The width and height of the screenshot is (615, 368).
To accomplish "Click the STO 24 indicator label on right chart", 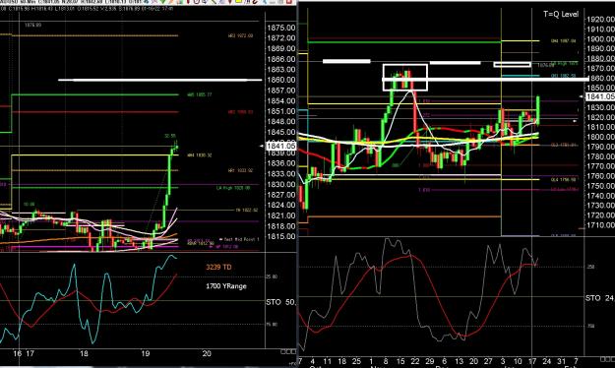I will tap(599, 298).
